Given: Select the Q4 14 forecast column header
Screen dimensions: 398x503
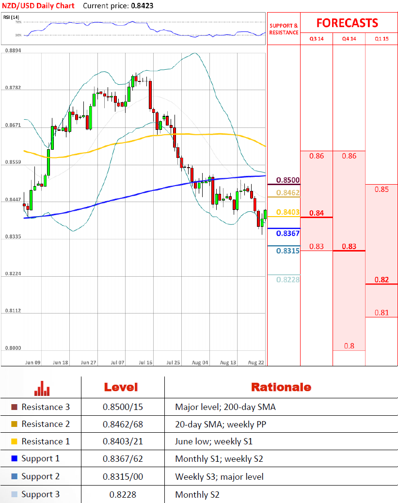Looking at the screenshot, I should tap(349, 39).
